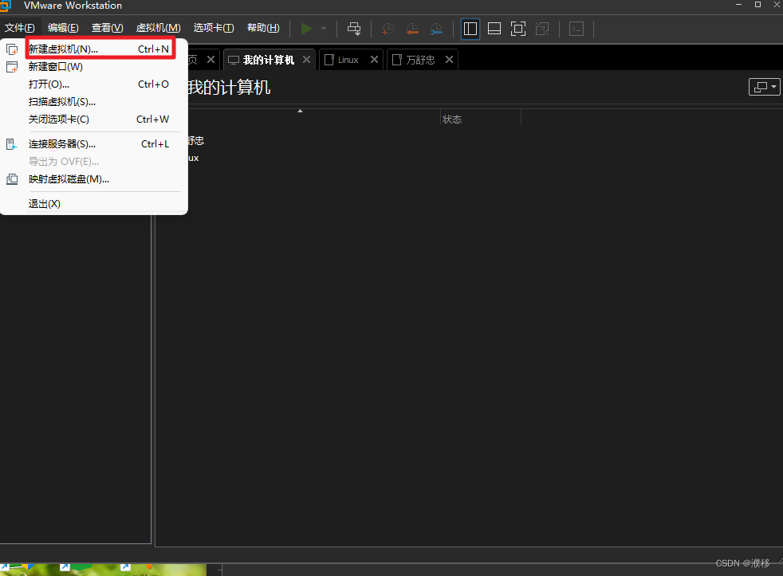Choose New Virtual Machine (新建虚拟机) entry
Screen dimensions: 783x576
pyautogui.click(x=100, y=49)
